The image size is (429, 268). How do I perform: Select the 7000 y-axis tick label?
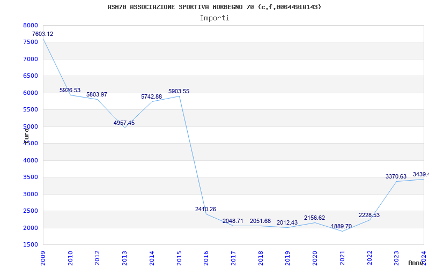29,59
